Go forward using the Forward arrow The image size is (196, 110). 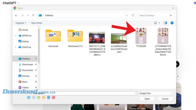[22, 16]
